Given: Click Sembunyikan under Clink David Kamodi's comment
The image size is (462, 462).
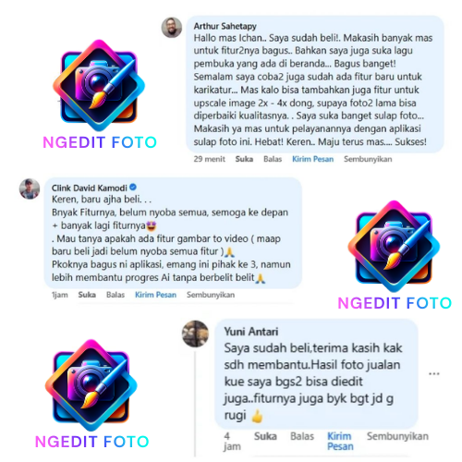Looking at the screenshot, I should click(x=211, y=295).
